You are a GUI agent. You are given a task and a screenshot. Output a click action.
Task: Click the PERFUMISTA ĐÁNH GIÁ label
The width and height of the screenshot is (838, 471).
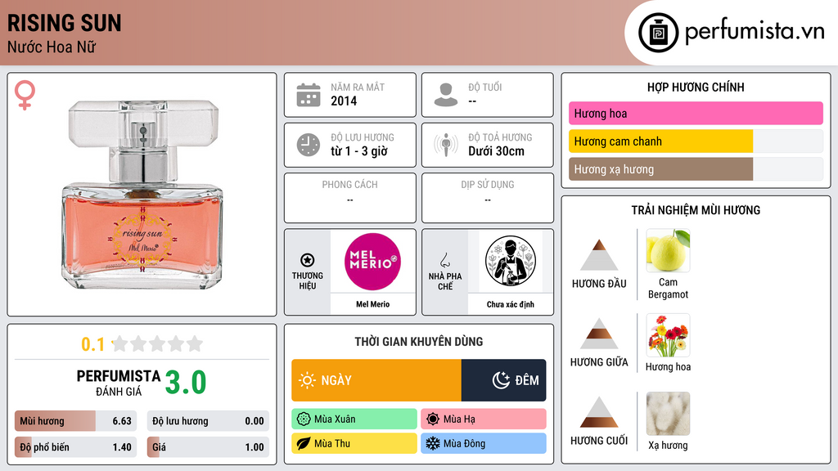coord(119,383)
